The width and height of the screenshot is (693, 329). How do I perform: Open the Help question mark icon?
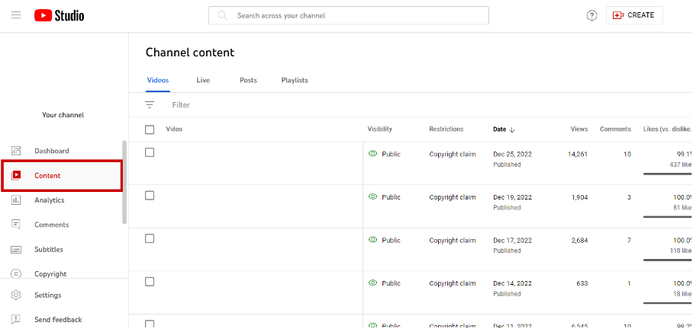591,15
